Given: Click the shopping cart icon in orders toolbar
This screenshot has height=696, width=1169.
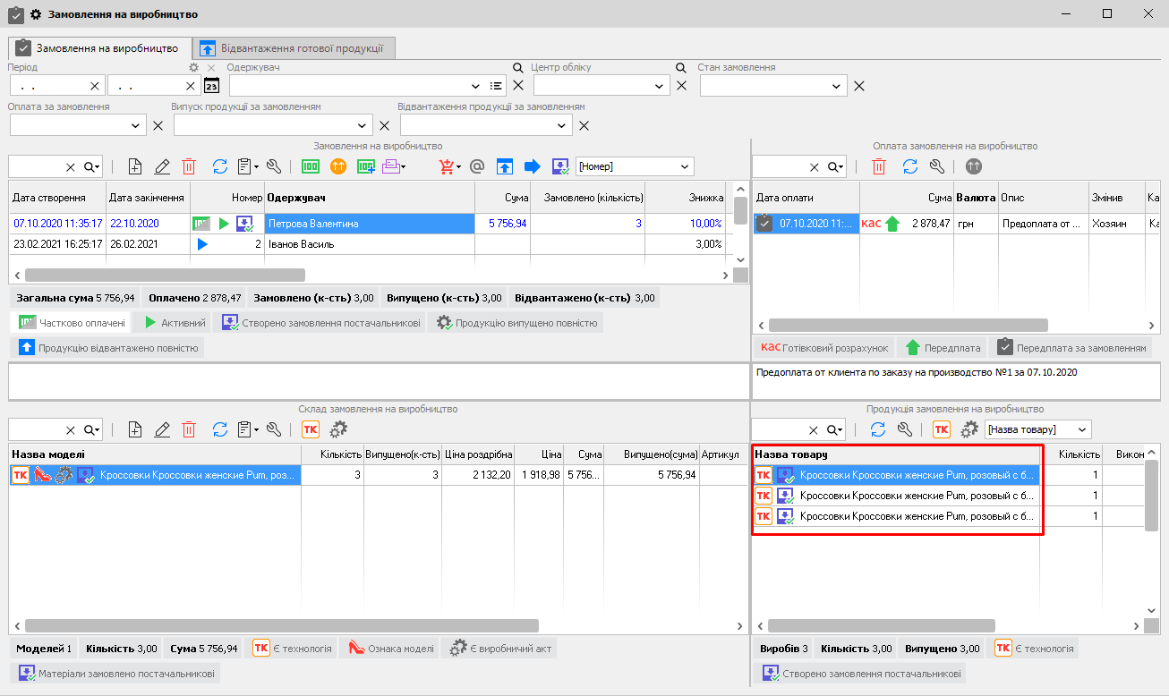Looking at the screenshot, I should point(447,166).
